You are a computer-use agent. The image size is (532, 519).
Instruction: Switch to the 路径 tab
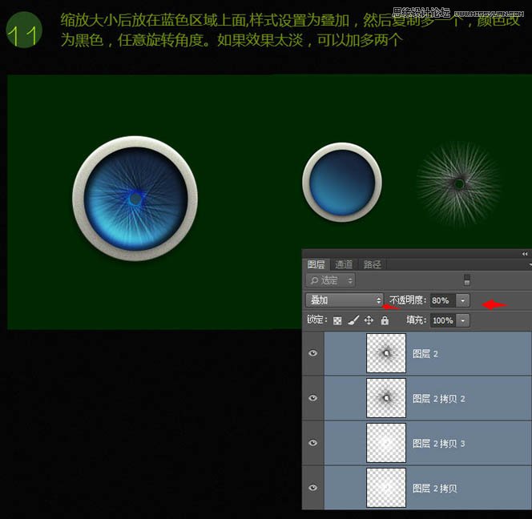pyautogui.click(x=372, y=264)
